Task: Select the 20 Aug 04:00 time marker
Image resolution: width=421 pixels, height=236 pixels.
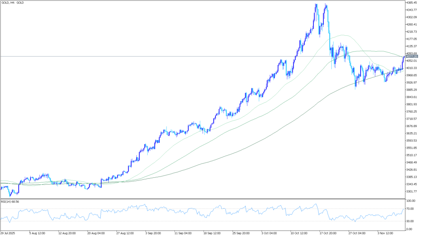Action: pyautogui.click(x=96, y=233)
